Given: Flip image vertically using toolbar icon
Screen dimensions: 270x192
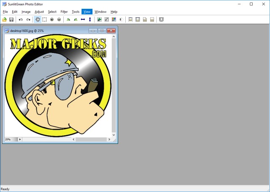Looking at the screenshot, I should point(90,19).
